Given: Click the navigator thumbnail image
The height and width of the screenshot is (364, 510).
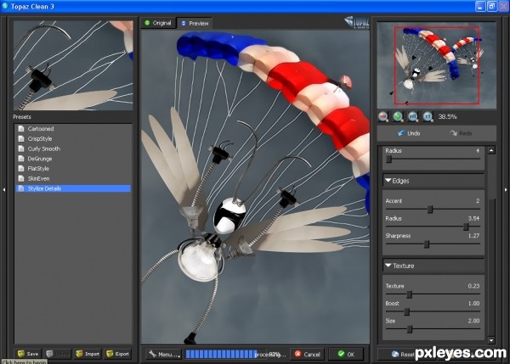Looking at the screenshot, I should (437, 65).
